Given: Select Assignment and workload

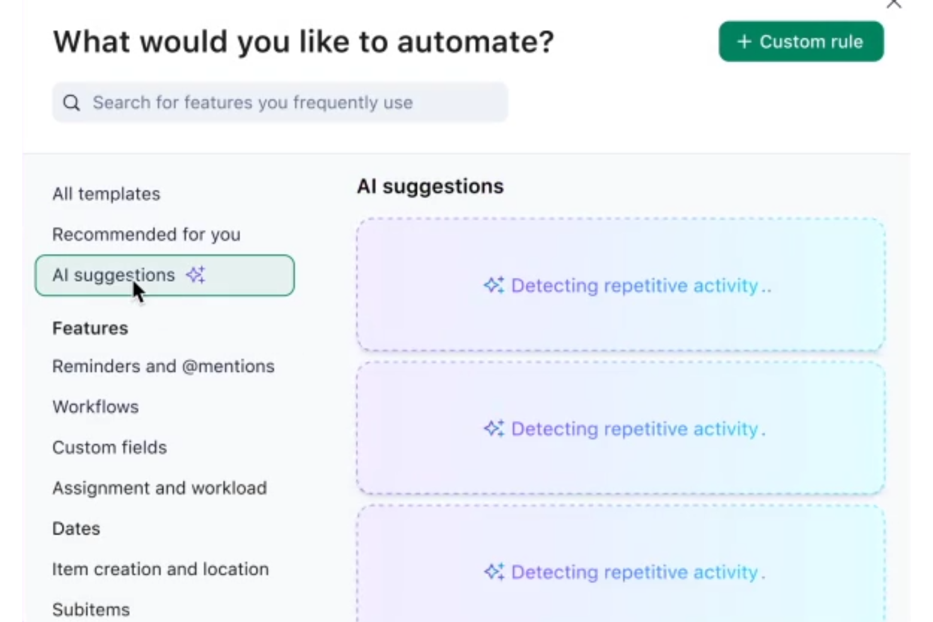Looking at the screenshot, I should point(159,487).
